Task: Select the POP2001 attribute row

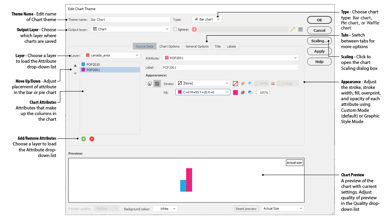Action: click(x=110, y=70)
